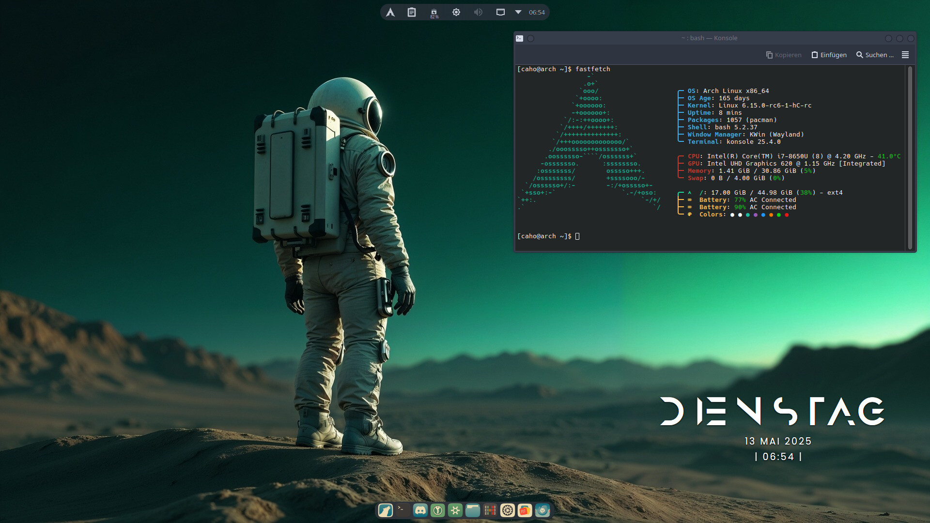Expand the hidden system tray arrow
Screen dimensions: 930x523
[518, 13]
